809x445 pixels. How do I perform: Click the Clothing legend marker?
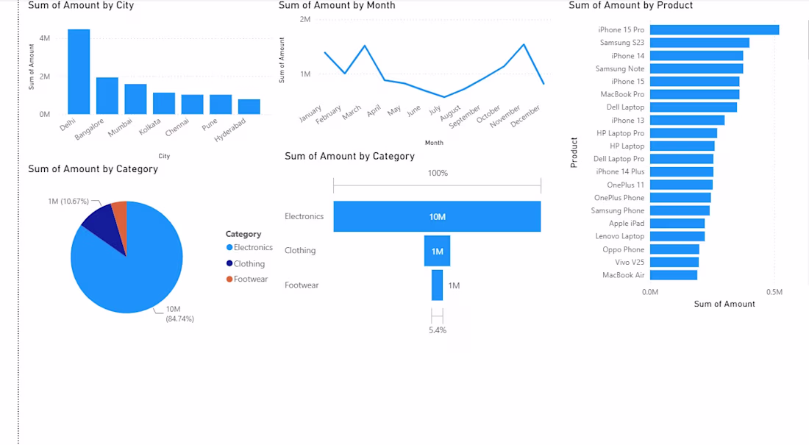click(229, 263)
